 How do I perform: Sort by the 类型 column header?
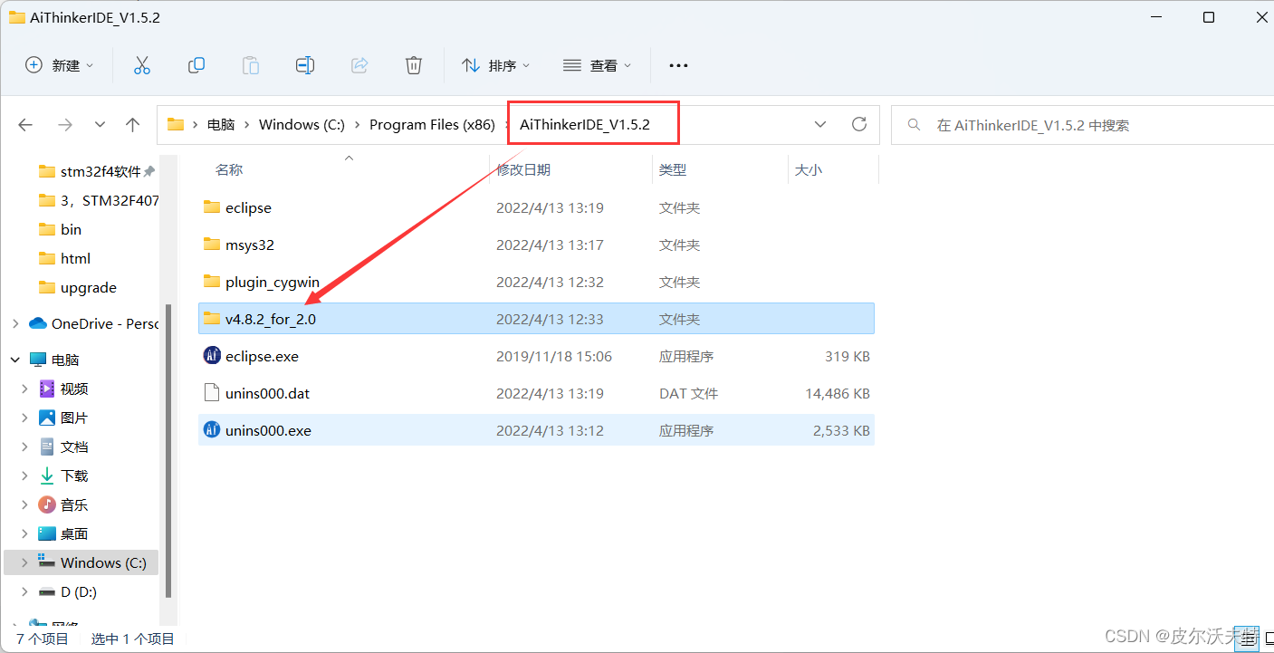click(673, 169)
